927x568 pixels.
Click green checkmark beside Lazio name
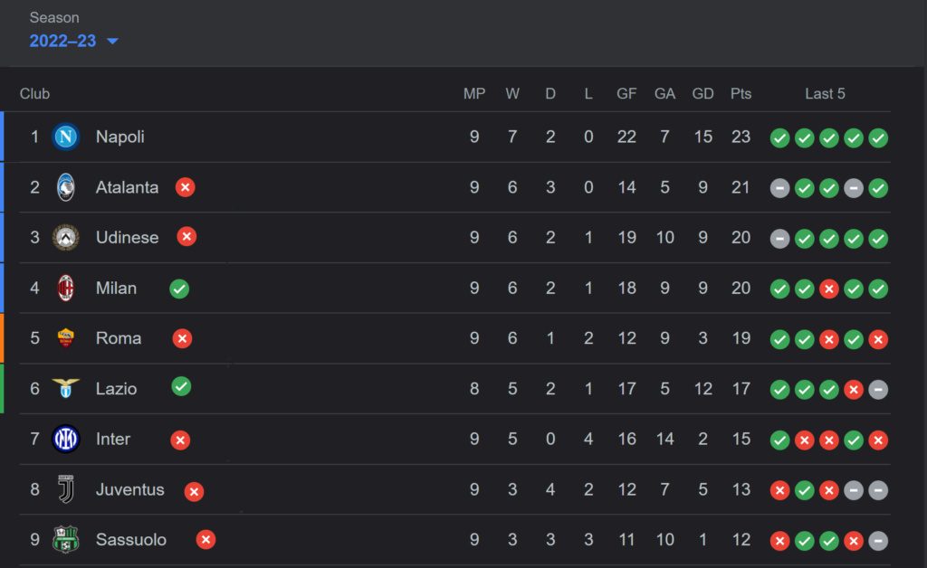[181, 387]
